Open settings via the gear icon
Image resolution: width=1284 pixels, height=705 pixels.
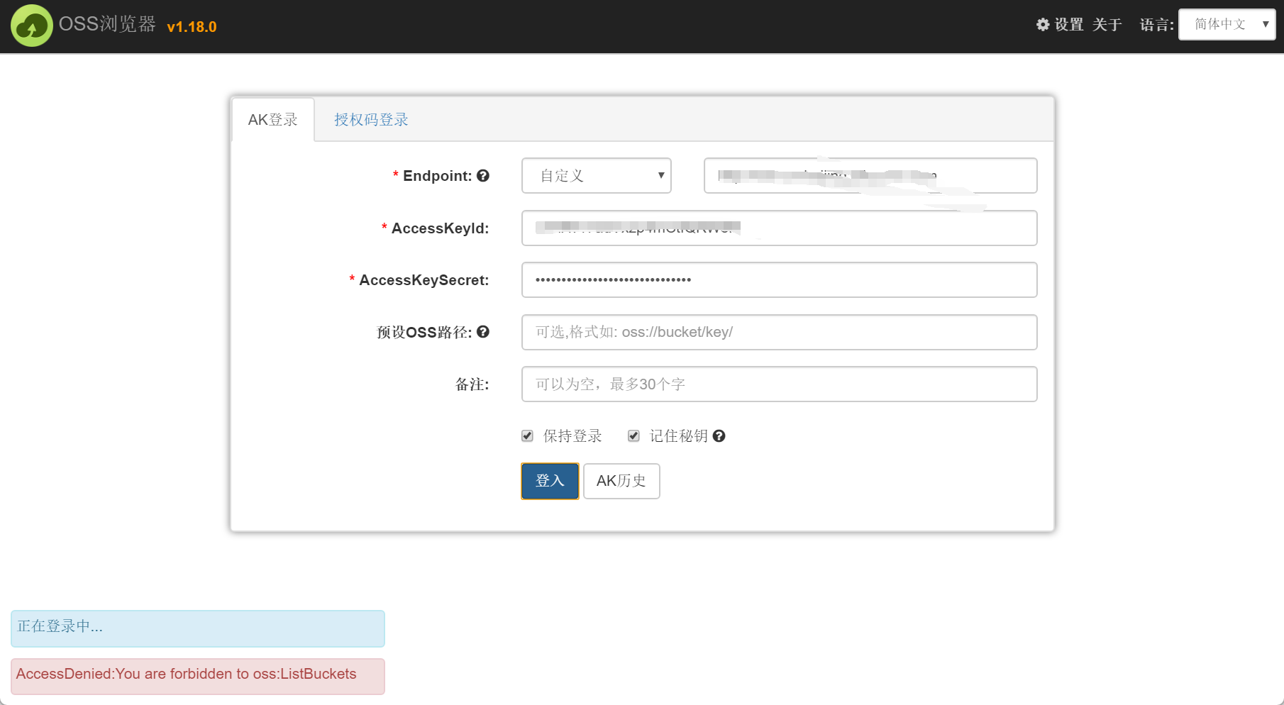1043,25
